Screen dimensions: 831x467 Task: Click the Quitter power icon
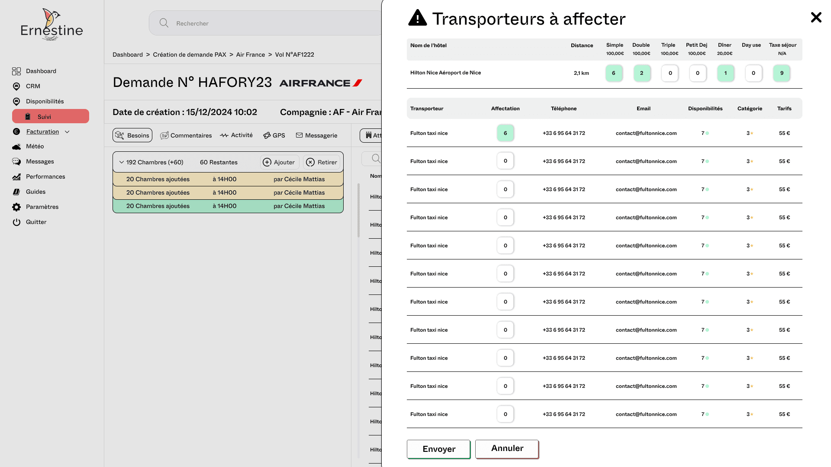[16, 222]
